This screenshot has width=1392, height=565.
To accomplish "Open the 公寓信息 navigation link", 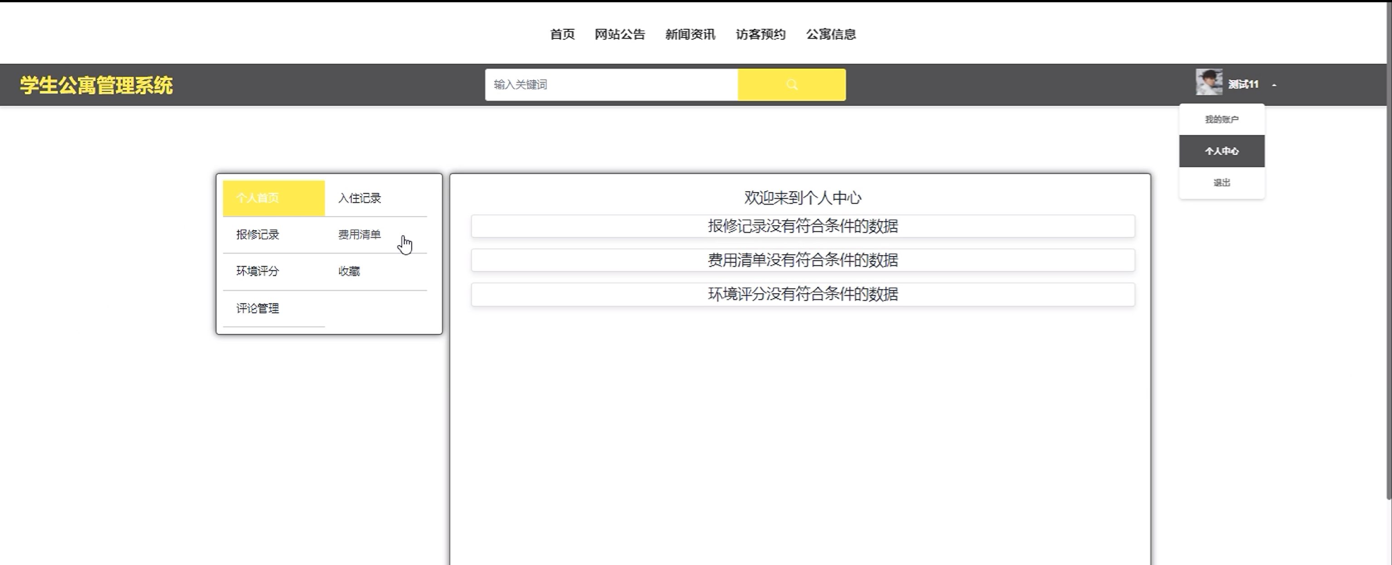I will point(831,34).
